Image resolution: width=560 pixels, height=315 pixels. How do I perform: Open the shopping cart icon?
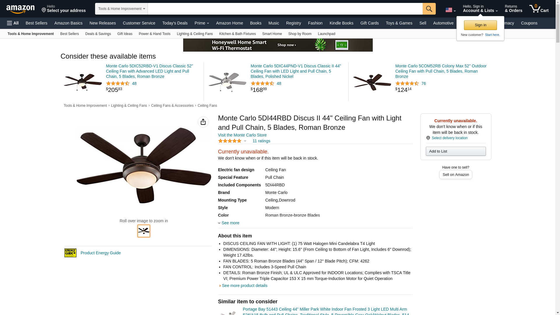pos(539,9)
